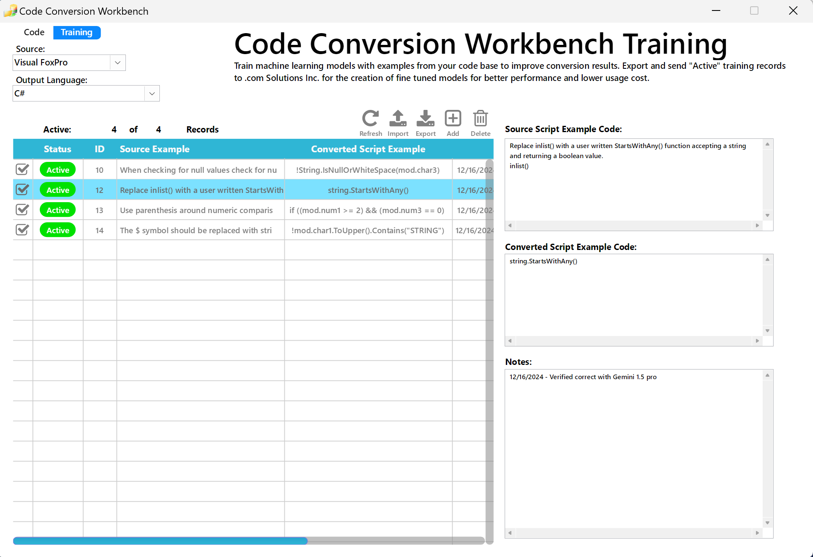Delete the selected training record
The height and width of the screenshot is (557, 813).
click(480, 120)
